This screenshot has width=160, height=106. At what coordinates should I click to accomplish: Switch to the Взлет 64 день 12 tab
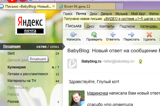click(86, 6)
